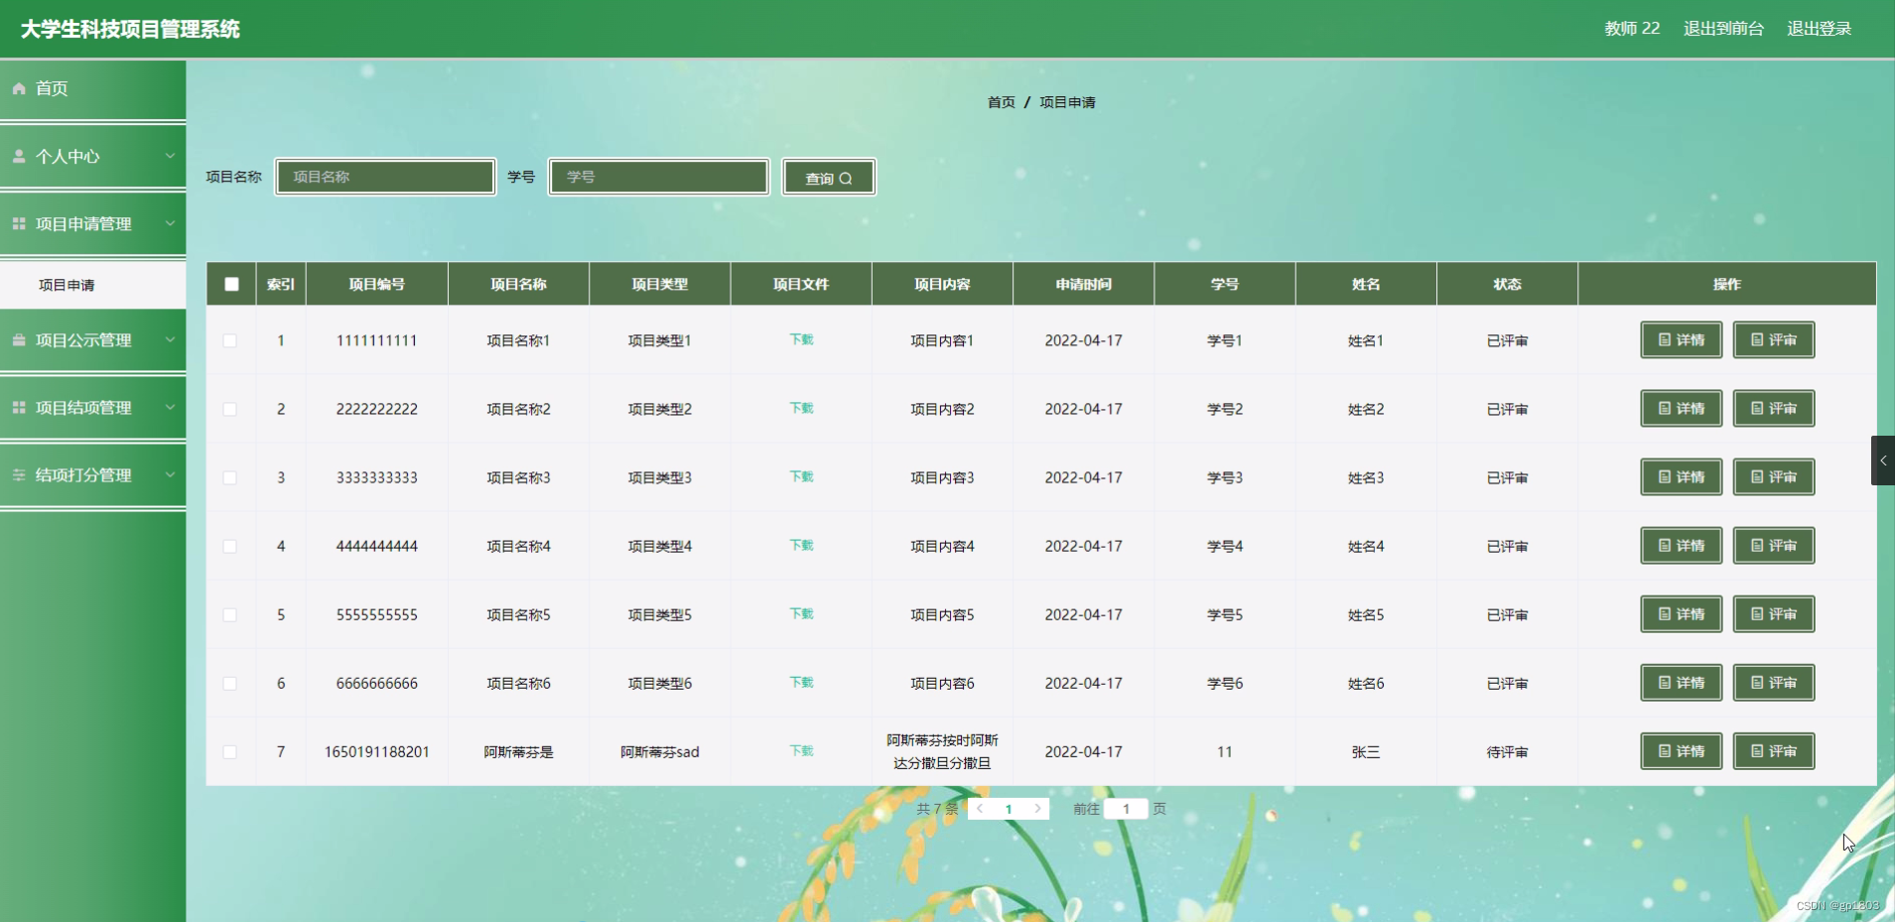Select the home icon beside 首页
Viewport: 1895px width, 922px height.
pos(17,88)
